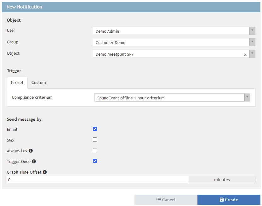262x206 pixels.
Task: Click into the Graph Time Offset input field
Action: (x=98, y=180)
